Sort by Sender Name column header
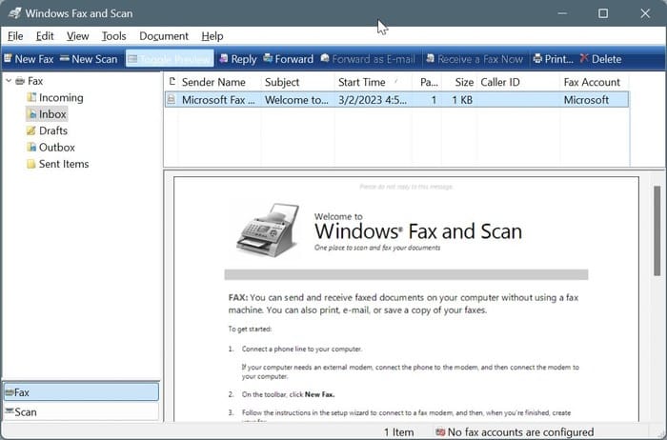This screenshot has width=667, height=440. (219, 82)
